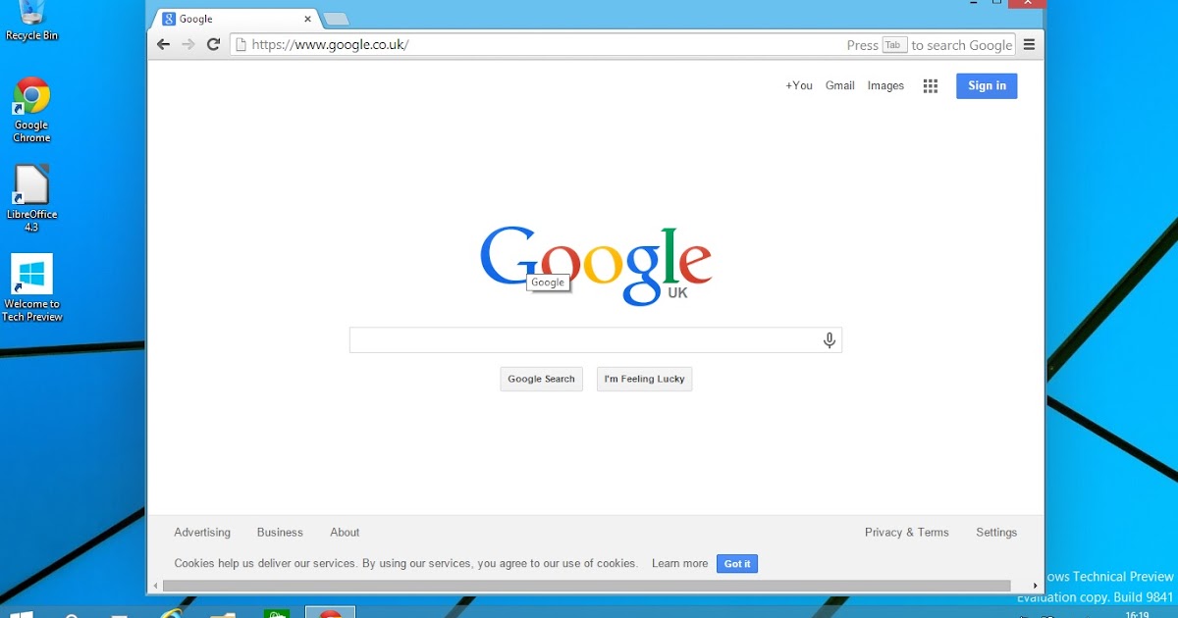Focus the Google search box
Image resolution: width=1178 pixels, height=618 pixels.
[595, 340]
